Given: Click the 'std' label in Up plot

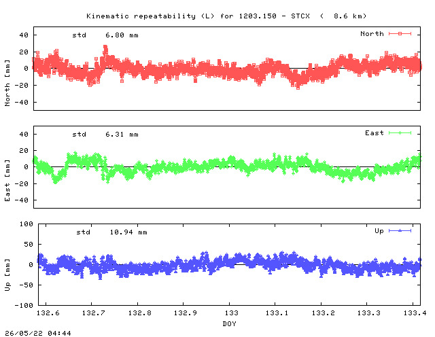Looking at the screenshot, I should pos(84,232).
